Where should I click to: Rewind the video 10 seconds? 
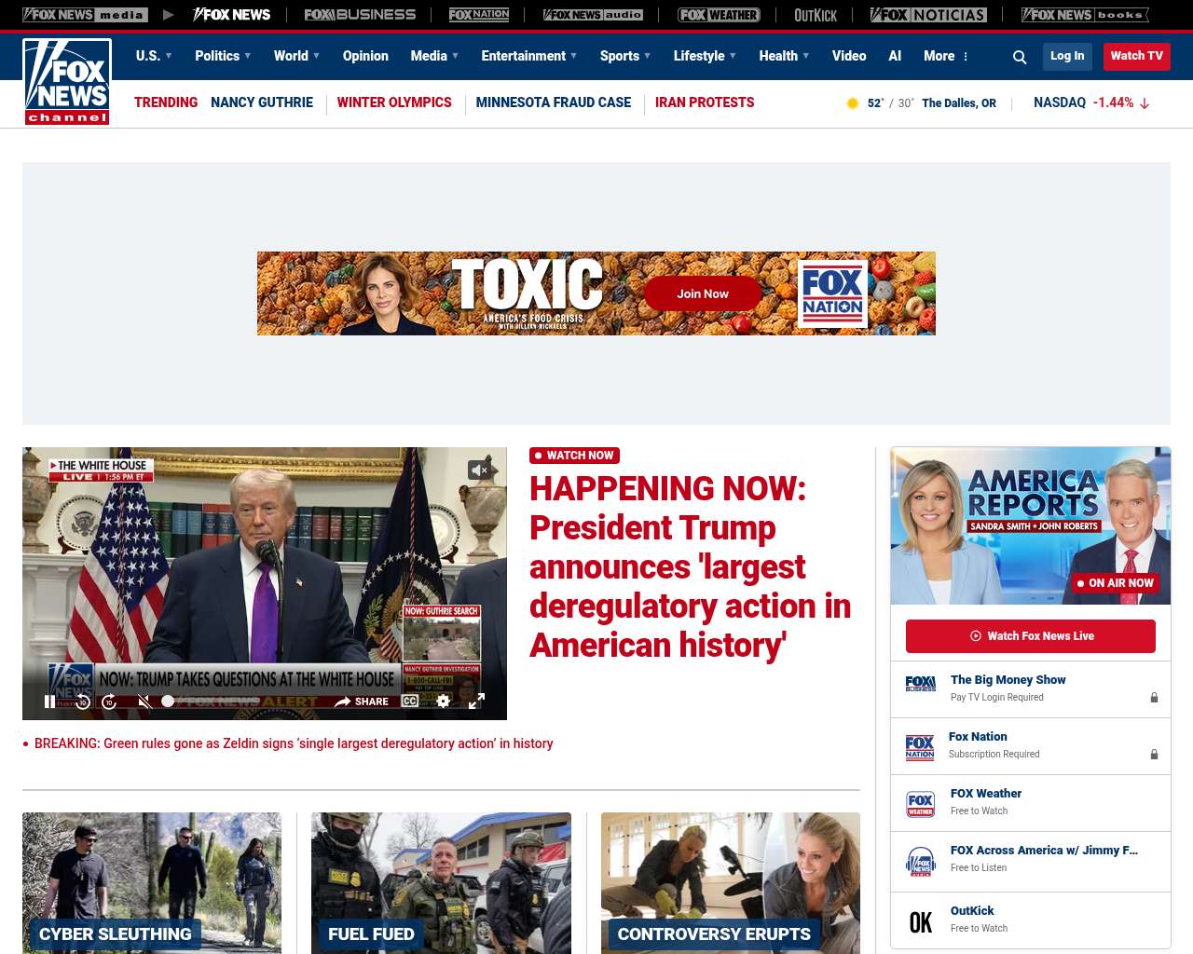pyautogui.click(x=83, y=702)
